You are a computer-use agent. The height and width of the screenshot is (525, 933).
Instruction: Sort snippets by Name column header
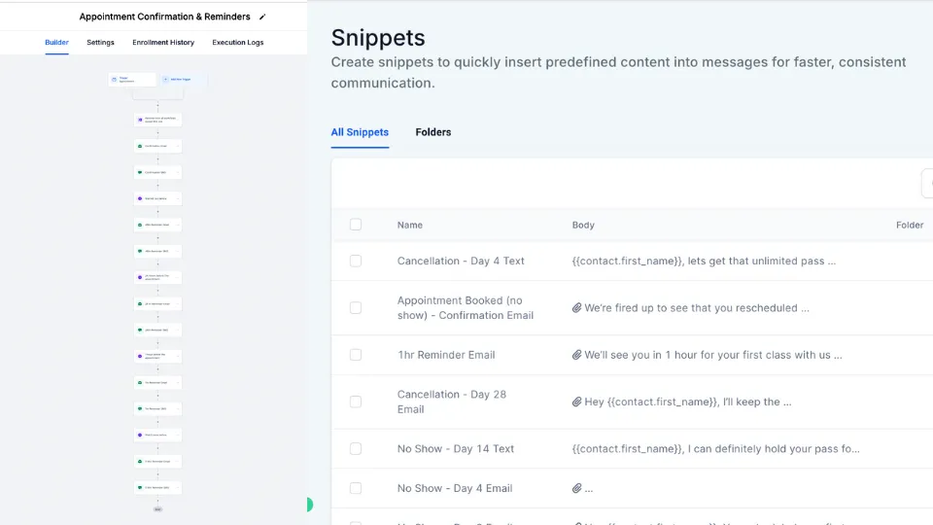410,225
